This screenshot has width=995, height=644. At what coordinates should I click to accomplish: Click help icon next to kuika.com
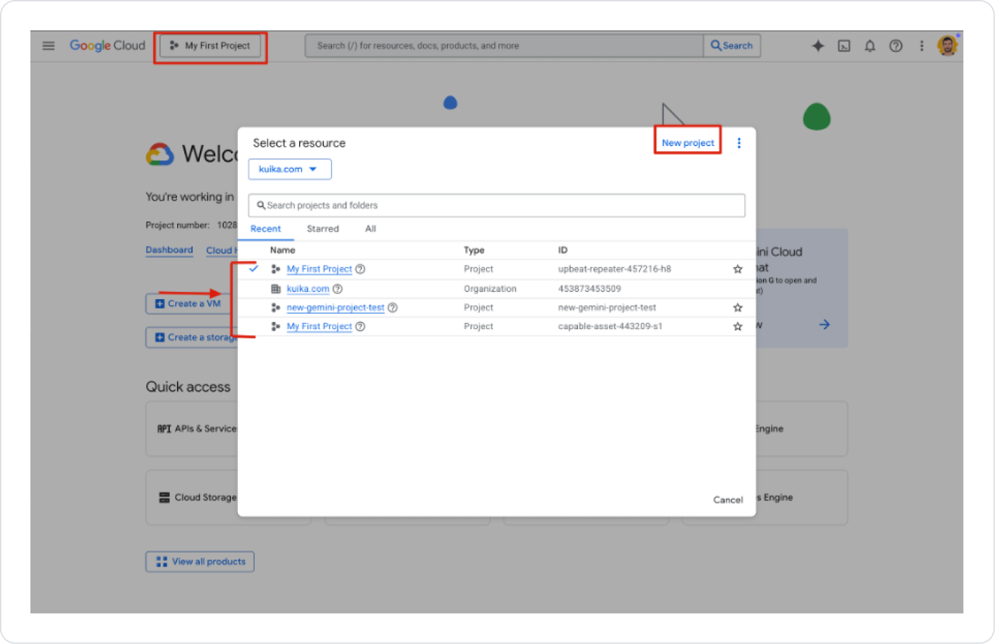[x=337, y=289]
